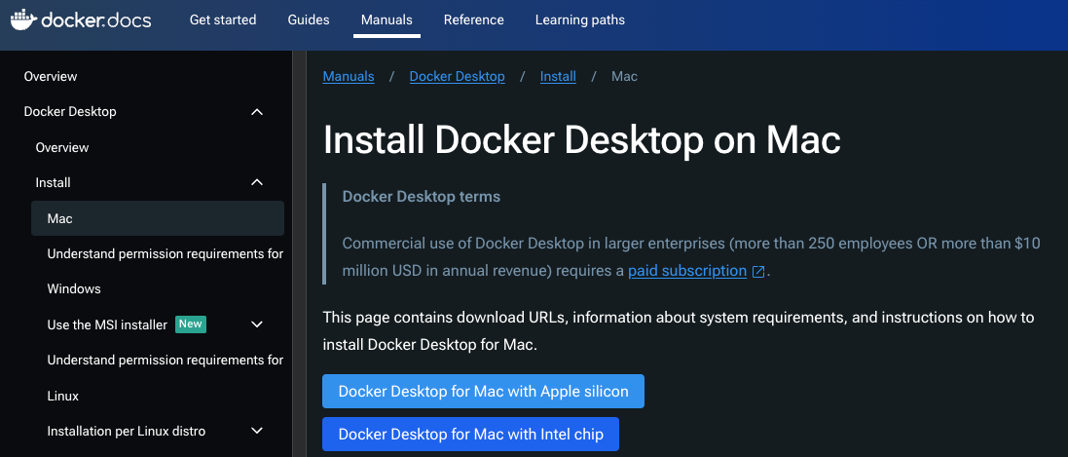Image resolution: width=1068 pixels, height=457 pixels.
Task: Click the Docker Desktop sidebar label
Action: [70, 112]
